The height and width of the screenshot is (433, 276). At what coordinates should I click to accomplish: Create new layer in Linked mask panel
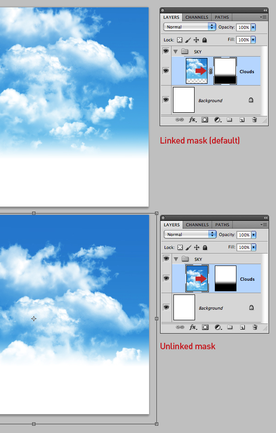242,120
